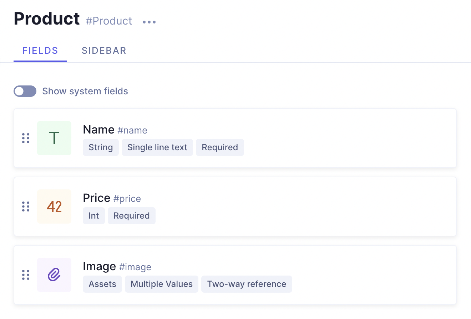
Task: Click the #Product API ID label
Action: [109, 21]
